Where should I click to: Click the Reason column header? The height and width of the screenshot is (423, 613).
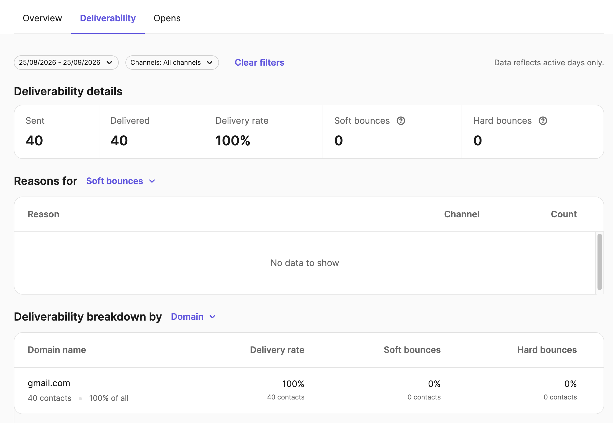point(43,214)
